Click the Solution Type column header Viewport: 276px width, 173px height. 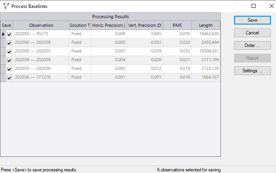[80, 25]
